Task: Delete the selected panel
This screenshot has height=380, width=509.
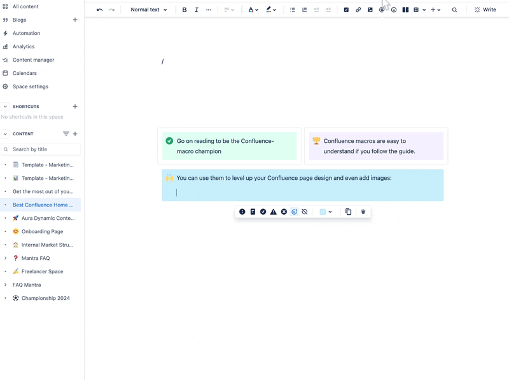Action: click(x=363, y=212)
